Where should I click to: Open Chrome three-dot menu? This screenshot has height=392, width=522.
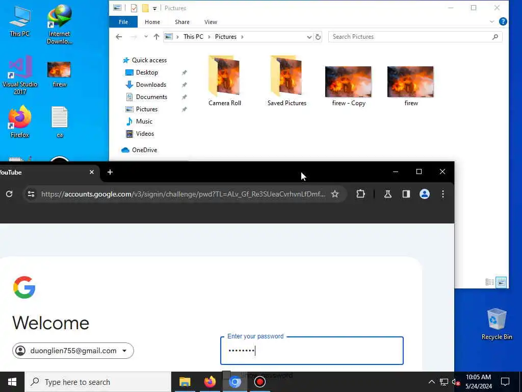(x=443, y=194)
